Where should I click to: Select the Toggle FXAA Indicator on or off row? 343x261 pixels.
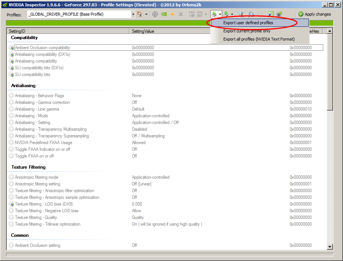point(166,149)
